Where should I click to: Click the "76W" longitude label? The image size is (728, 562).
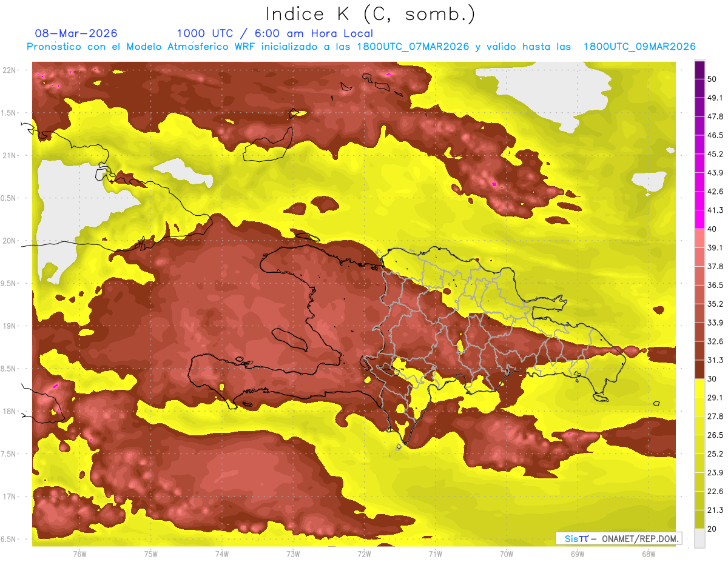coord(79,554)
